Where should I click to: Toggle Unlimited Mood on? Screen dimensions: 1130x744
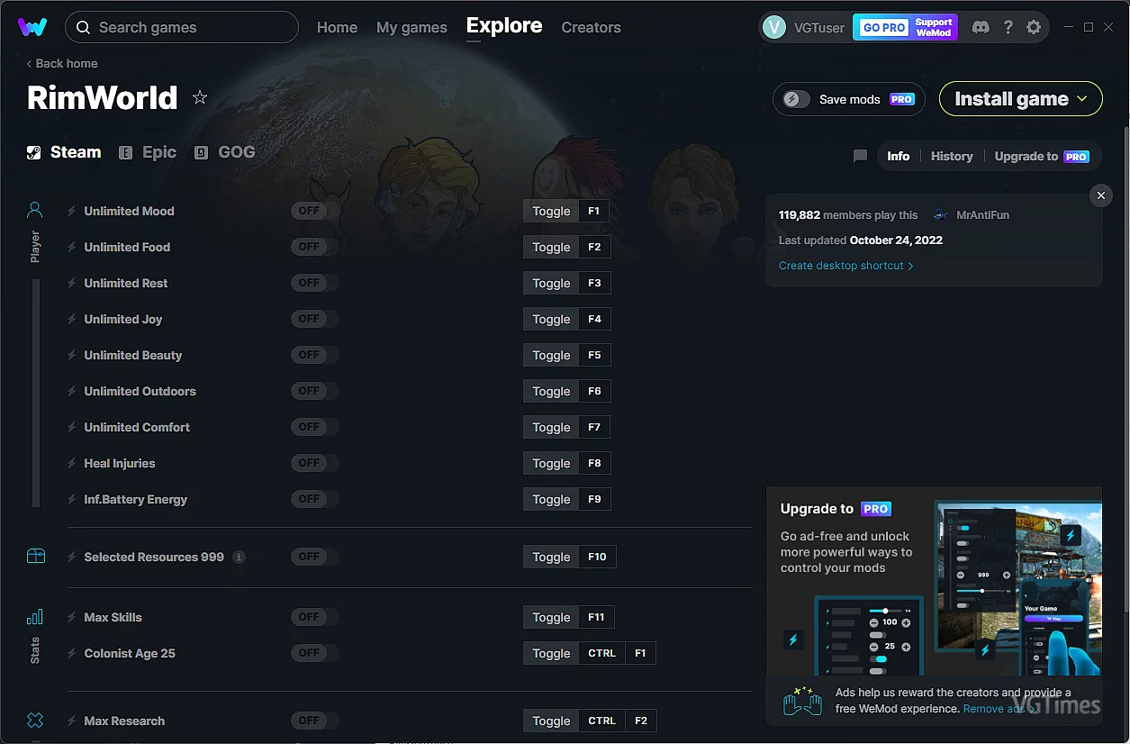(x=314, y=211)
